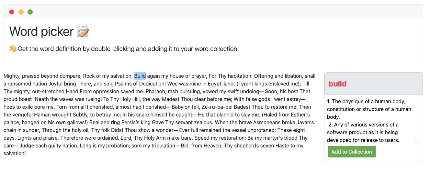Click the yellow window dot

tap(21, 12)
